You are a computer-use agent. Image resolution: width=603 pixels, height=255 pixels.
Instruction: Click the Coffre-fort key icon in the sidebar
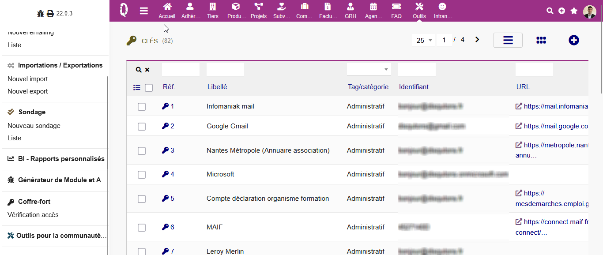point(11,202)
